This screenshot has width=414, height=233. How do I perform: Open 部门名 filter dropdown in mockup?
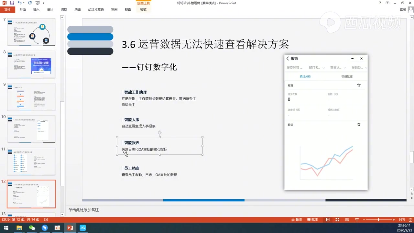316,68
